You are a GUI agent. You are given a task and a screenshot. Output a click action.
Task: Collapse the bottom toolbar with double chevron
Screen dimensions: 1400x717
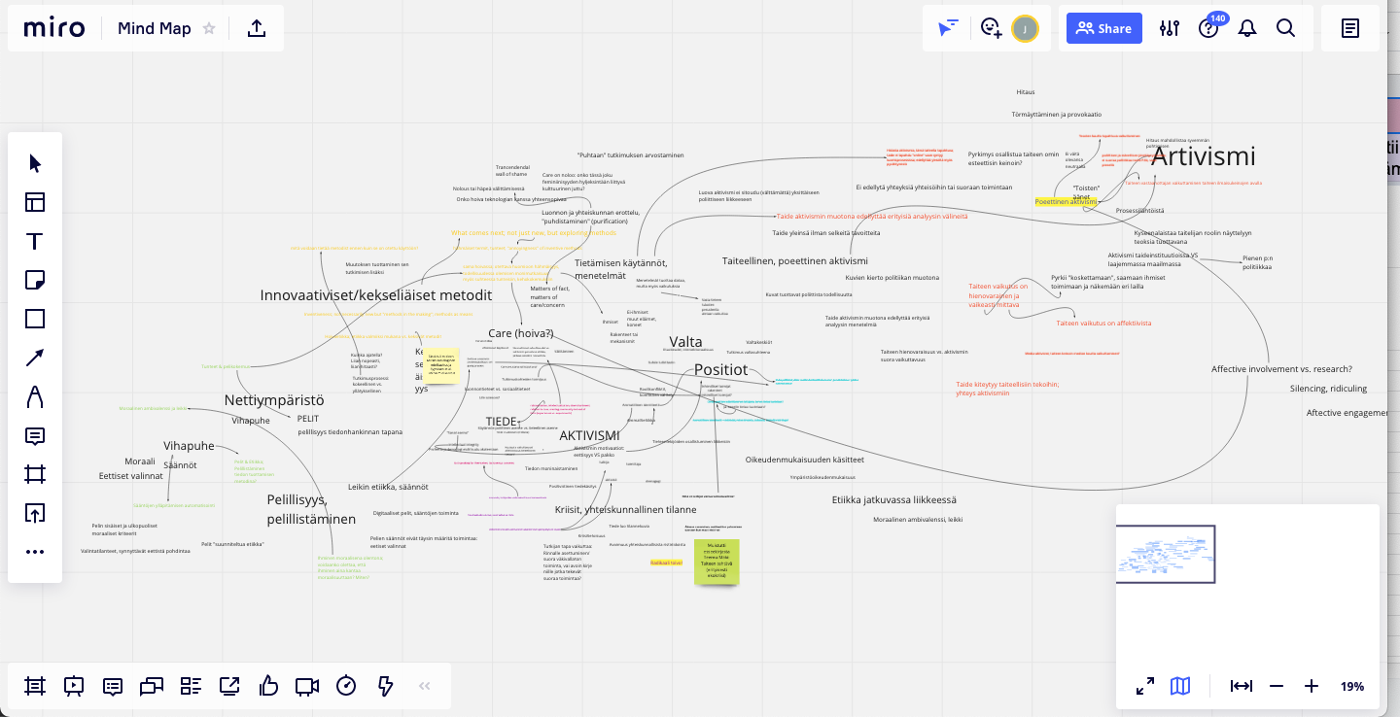point(424,686)
